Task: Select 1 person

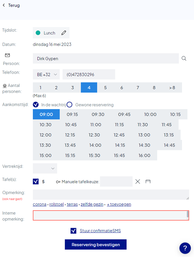Action: (40, 87)
